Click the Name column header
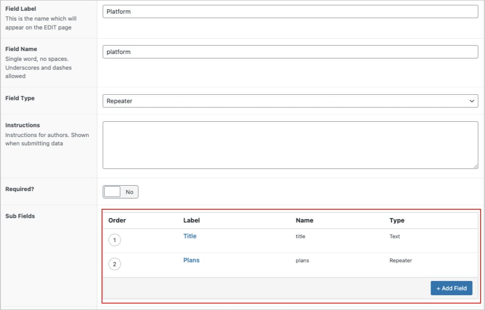Screen dimensions: 485x310 305,221
